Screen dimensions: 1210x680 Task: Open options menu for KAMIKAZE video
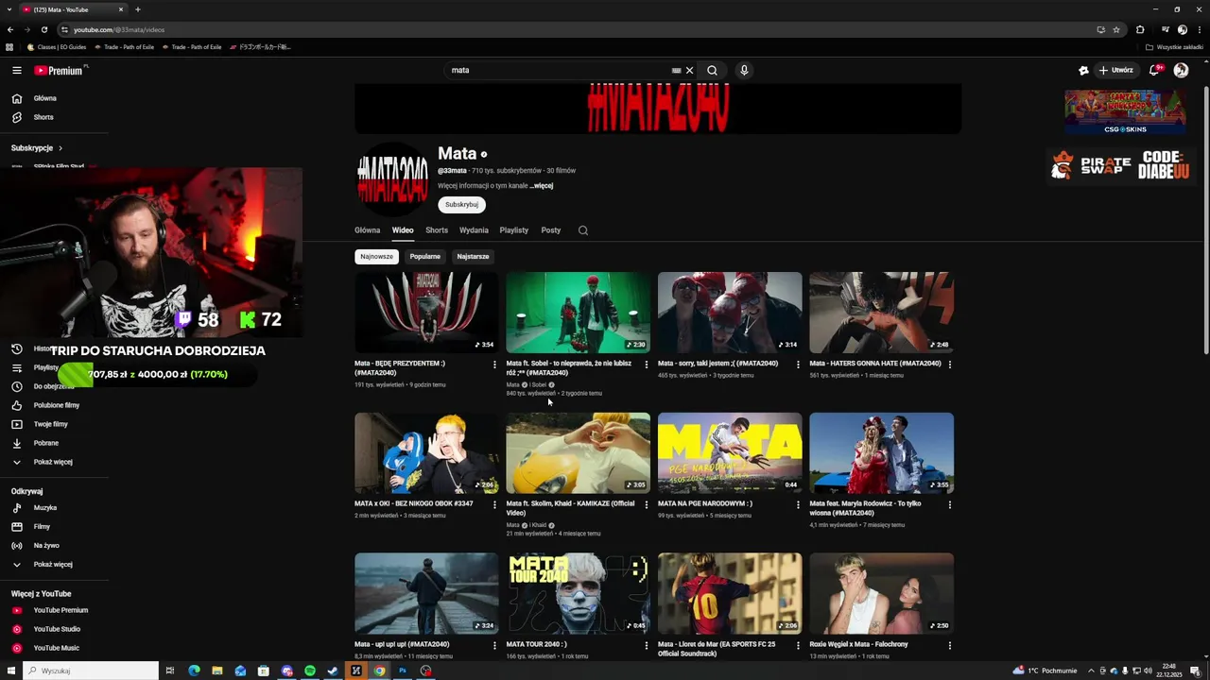click(647, 504)
